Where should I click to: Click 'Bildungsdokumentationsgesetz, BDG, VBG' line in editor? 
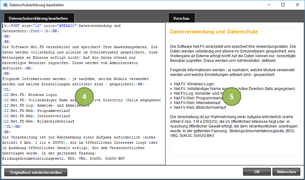click(64, 158)
